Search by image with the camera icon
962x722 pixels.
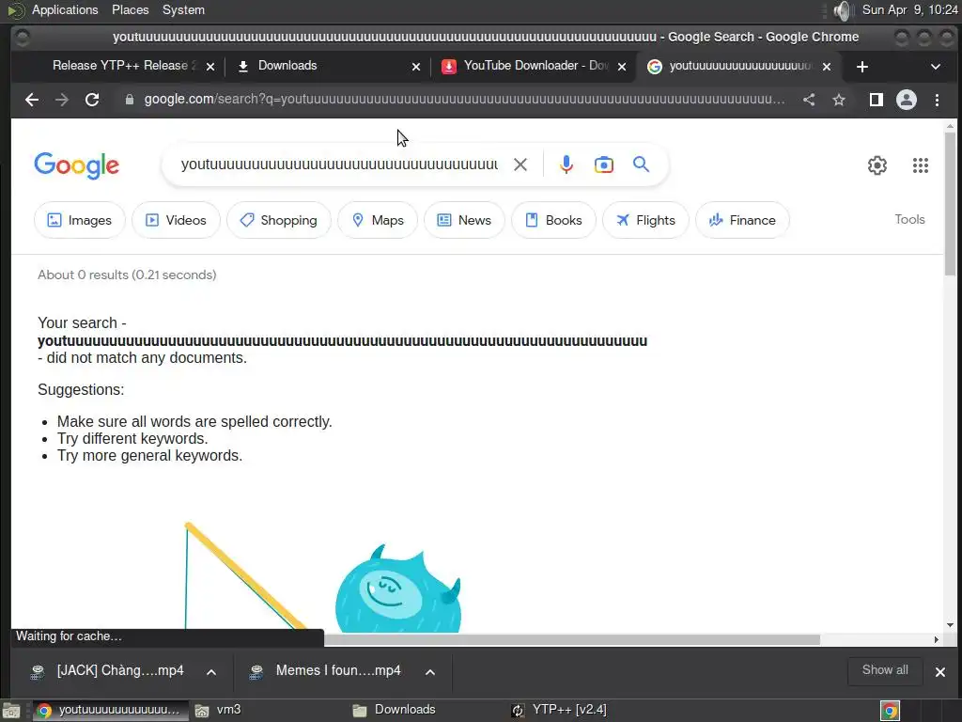604,165
